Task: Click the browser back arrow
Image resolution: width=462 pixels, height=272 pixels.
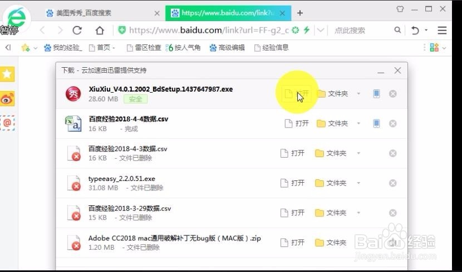Action: pos(42,30)
